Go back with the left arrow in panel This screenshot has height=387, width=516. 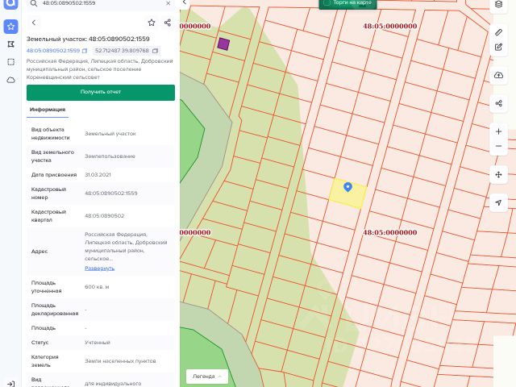(34, 23)
